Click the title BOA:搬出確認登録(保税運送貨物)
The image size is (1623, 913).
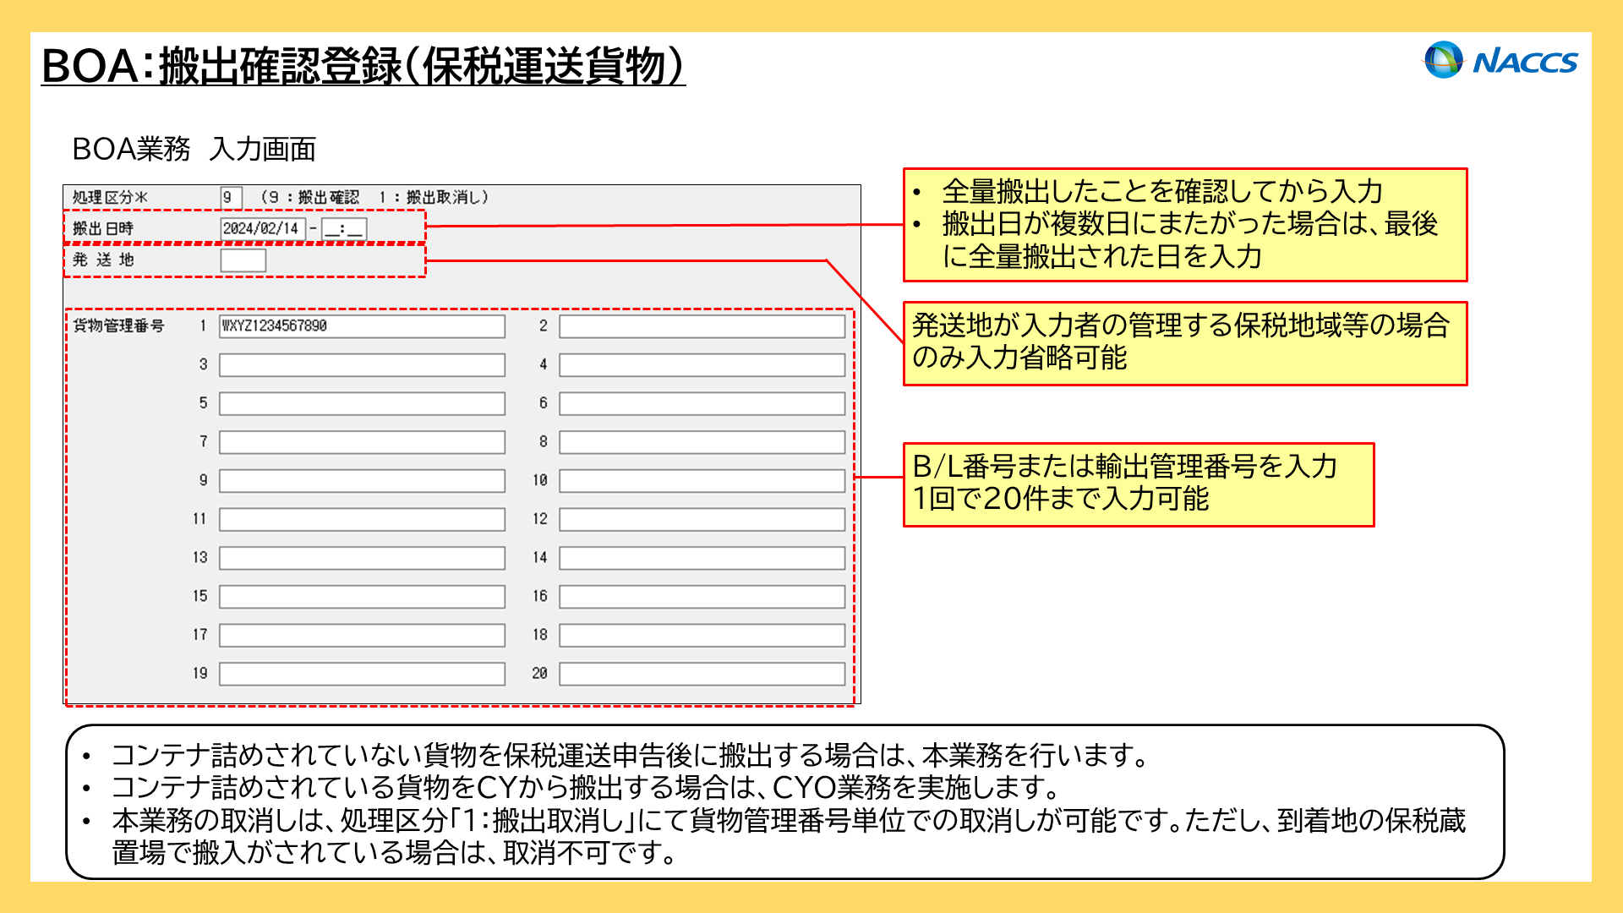click(x=363, y=66)
